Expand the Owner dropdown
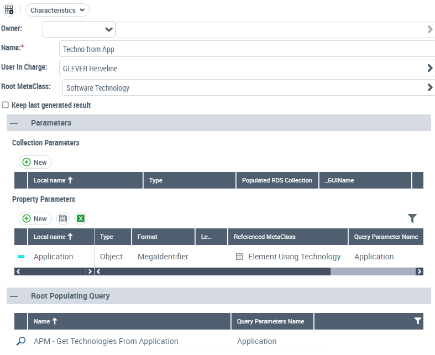Image resolution: width=435 pixels, height=355 pixels. pyautogui.click(x=108, y=29)
